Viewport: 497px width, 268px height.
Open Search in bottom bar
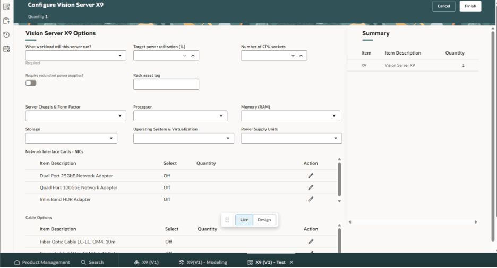tap(92, 262)
